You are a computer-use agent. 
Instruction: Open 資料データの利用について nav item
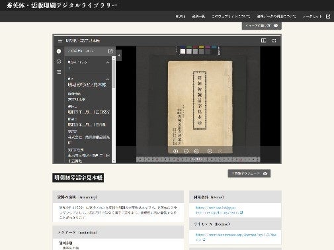276,17
